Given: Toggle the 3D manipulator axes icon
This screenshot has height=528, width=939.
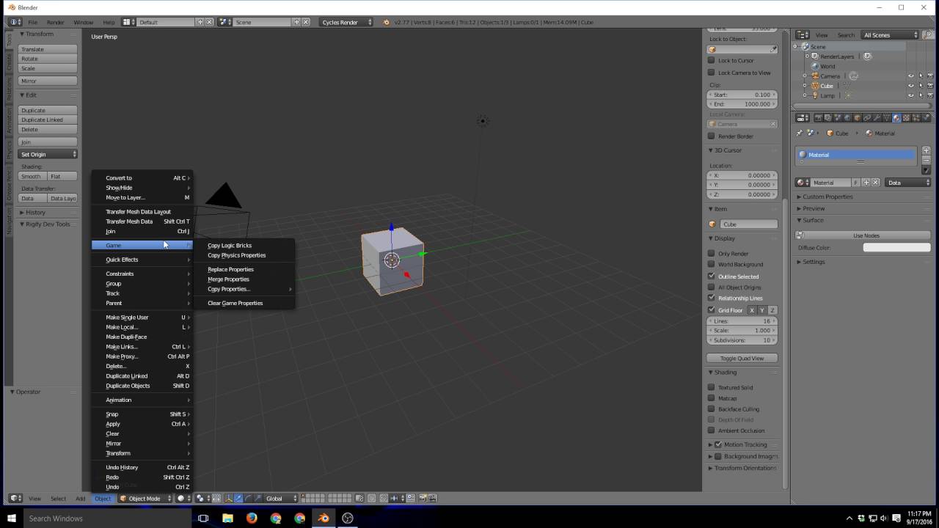Looking at the screenshot, I should pyautogui.click(x=228, y=498).
